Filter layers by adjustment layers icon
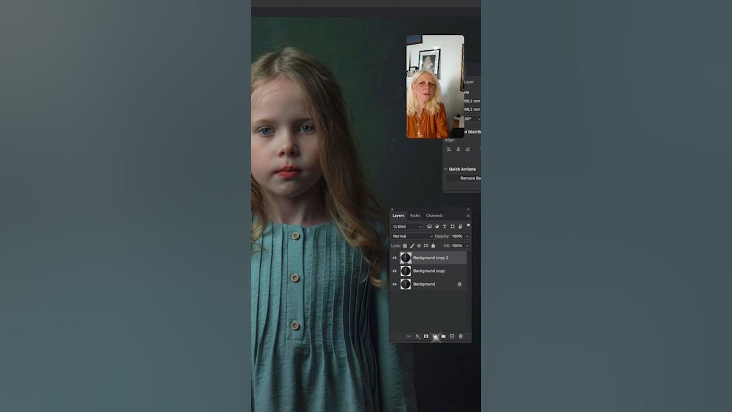 tap(437, 227)
